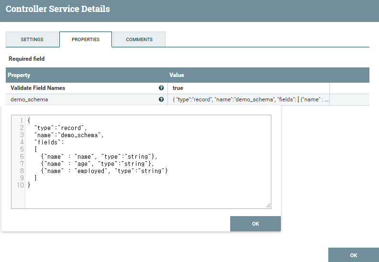This screenshot has height=262, width=379.
Task: Grab the editor resize handle corner
Action: pyautogui.click(x=268, y=206)
